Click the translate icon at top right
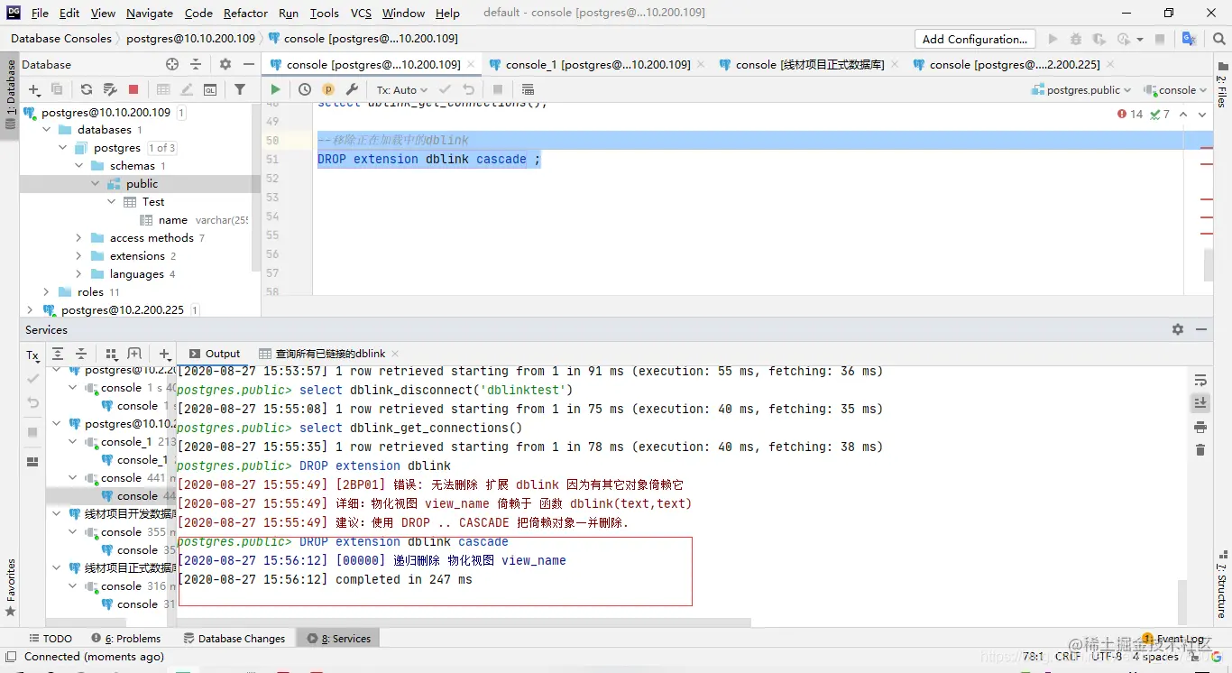The width and height of the screenshot is (1232, 673). 1189,39
